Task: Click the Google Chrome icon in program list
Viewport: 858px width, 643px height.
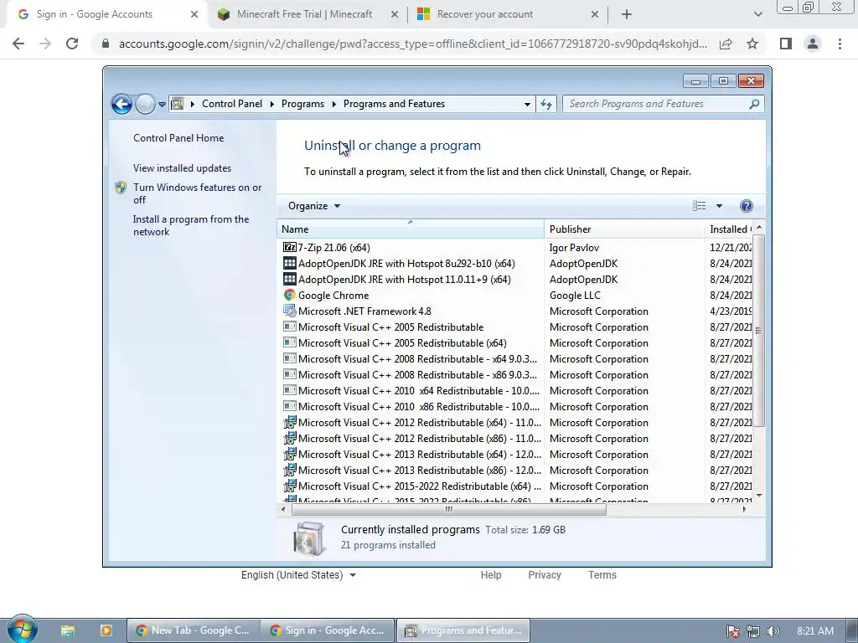Action: coord(289,295)
